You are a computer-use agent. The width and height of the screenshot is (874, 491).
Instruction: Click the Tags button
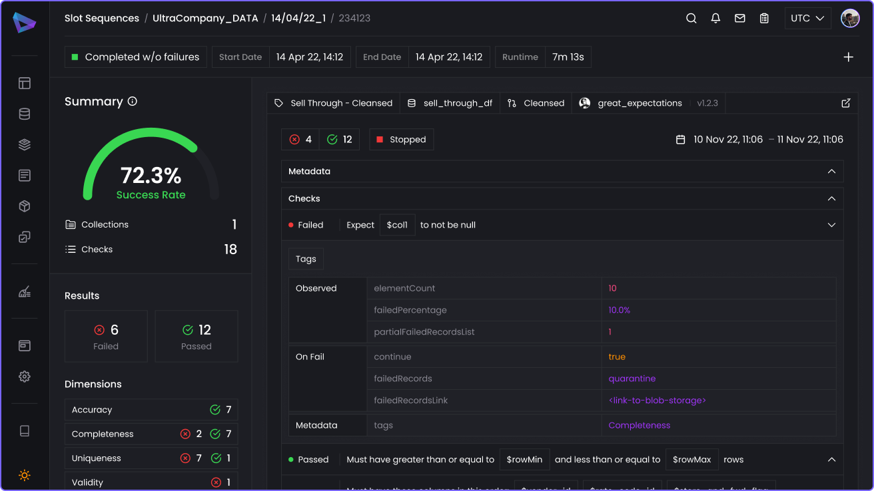tap(306, 259)
